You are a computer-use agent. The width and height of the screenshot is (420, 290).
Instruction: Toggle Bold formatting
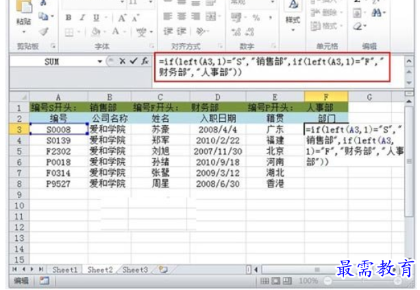click(69, 18)
